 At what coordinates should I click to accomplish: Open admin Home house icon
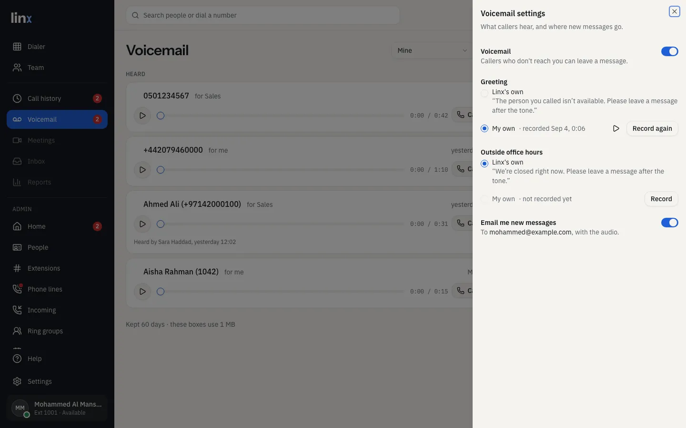coord(17,226)
